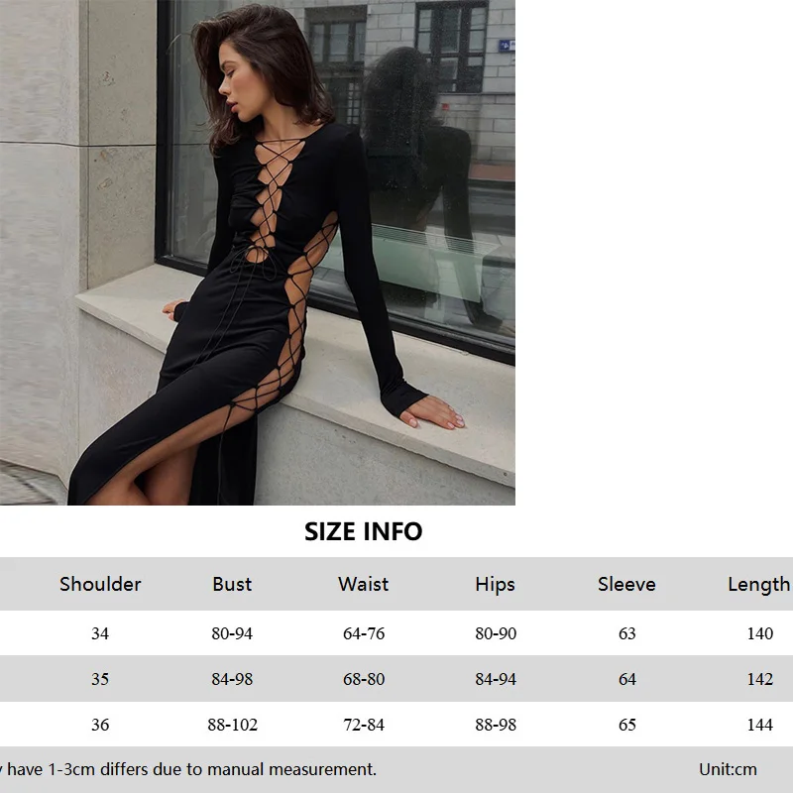Image resolution: width=793 pixels, height=793 pixels.
Task: Click the shoulder value 34
Action: 100,633
